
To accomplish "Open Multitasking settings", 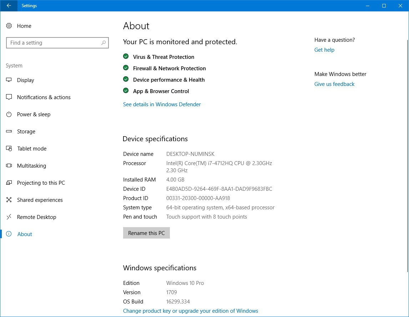I will pos(31,166).
